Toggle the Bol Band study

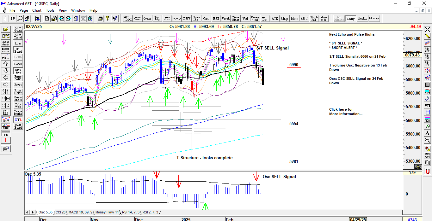[x=18, y=50]
